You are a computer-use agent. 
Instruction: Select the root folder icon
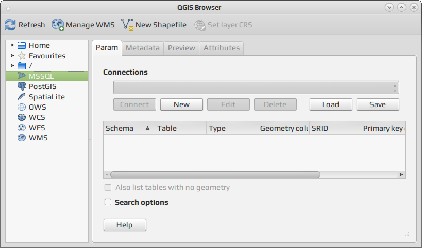(22, 66)
